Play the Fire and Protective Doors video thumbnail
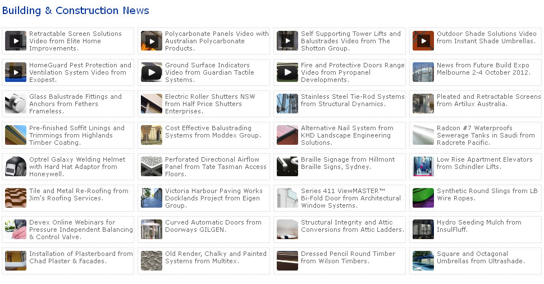 287,72
